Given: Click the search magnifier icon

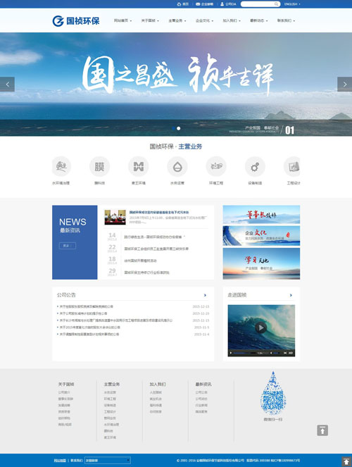Looking at the screenshot, I should click(276, 4).
